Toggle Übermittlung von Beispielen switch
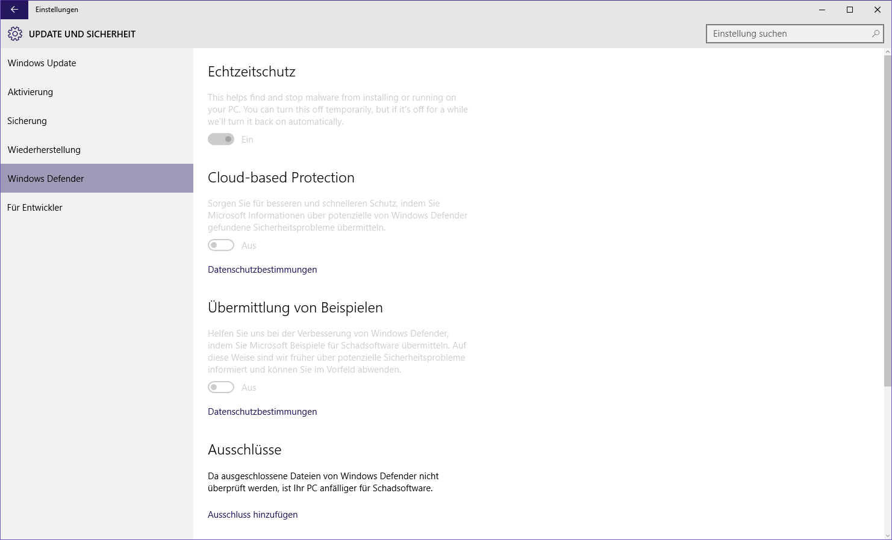This screenshot has height=540, width=892. 221,387
